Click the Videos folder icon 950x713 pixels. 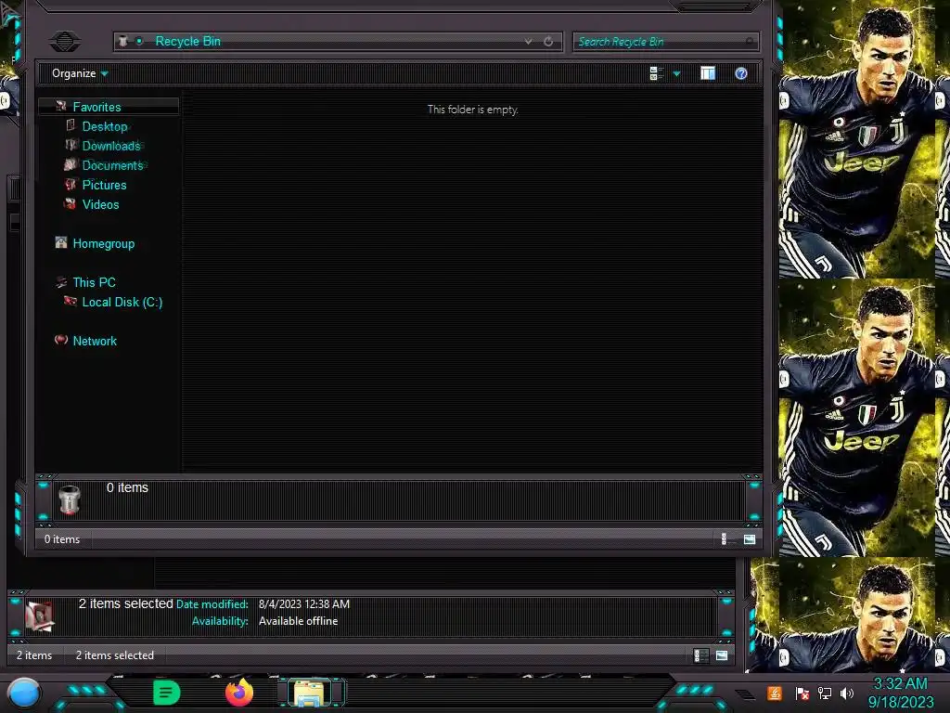(x=71, y=203)
